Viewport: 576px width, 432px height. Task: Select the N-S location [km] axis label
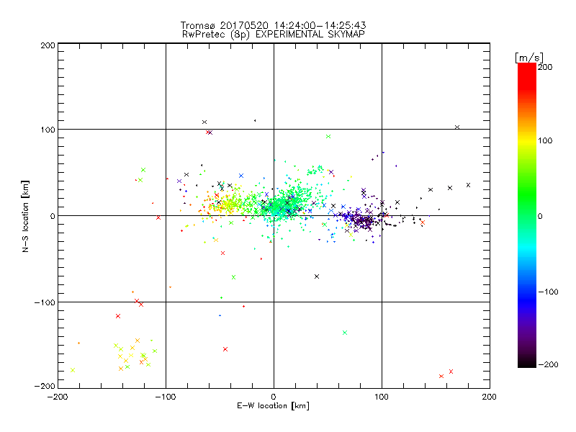tap(26, 216)
